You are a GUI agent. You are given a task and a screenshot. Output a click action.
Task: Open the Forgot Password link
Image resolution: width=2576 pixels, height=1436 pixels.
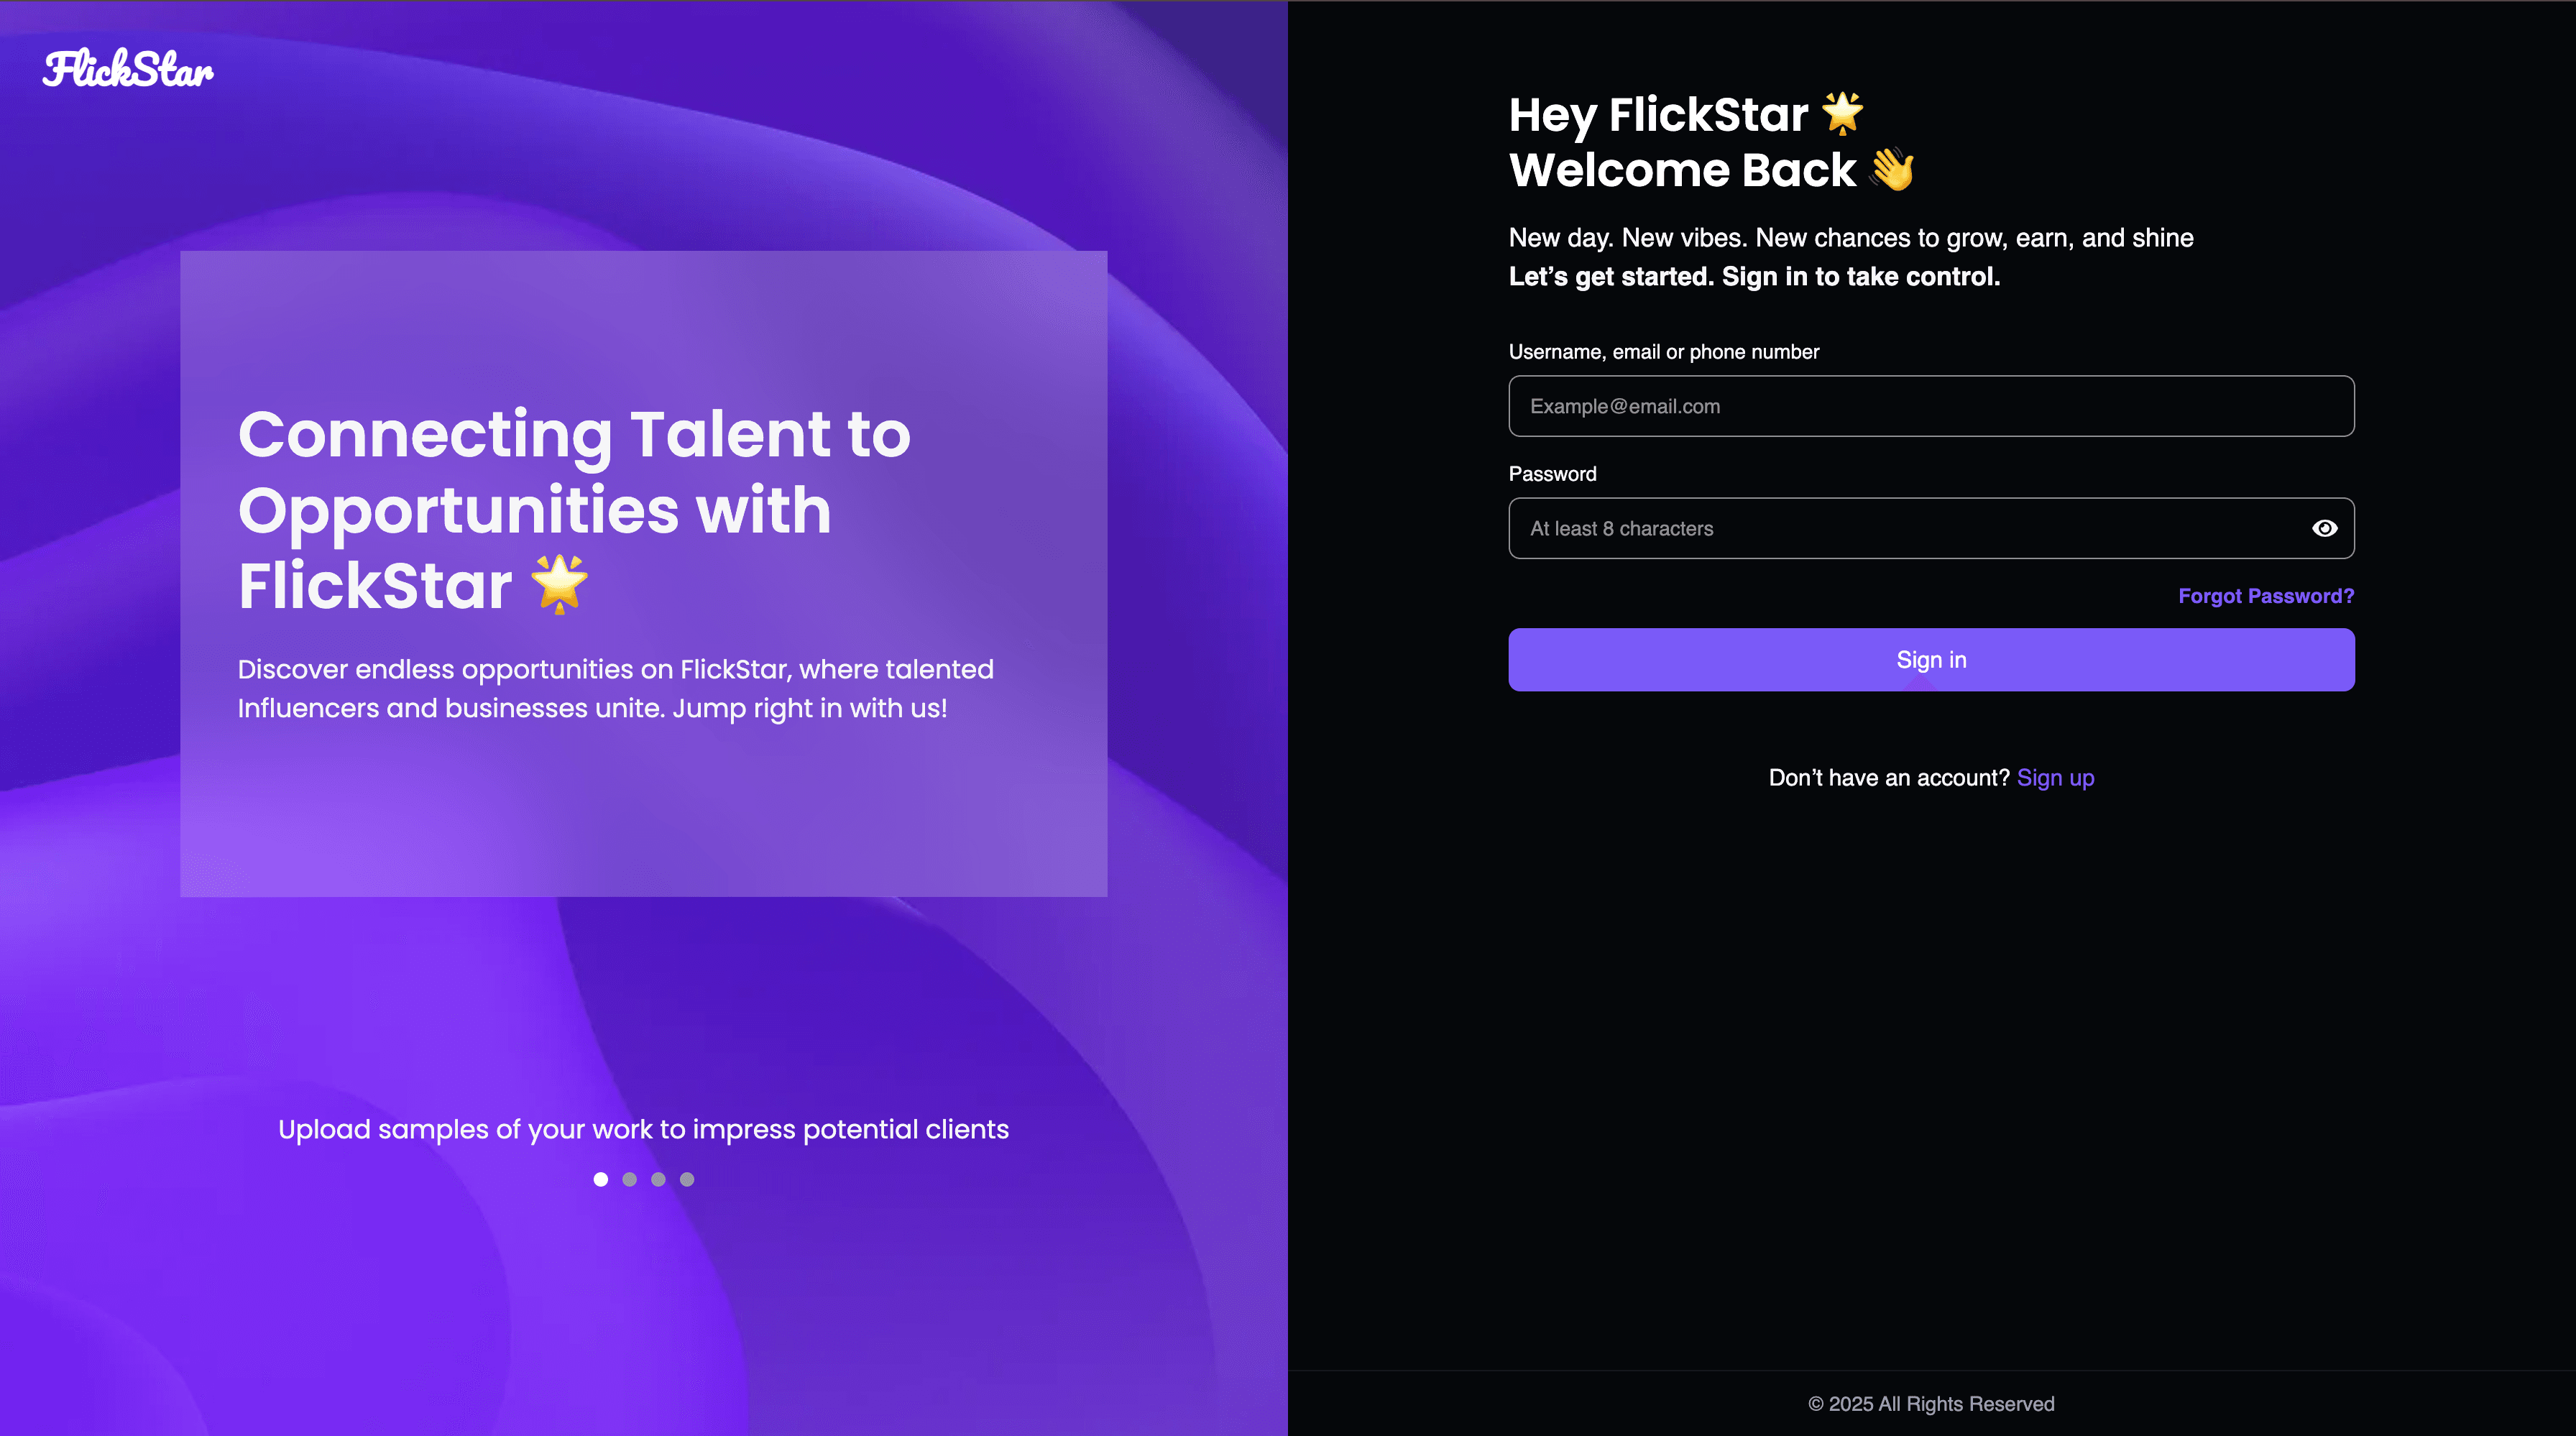point(2265,596)
